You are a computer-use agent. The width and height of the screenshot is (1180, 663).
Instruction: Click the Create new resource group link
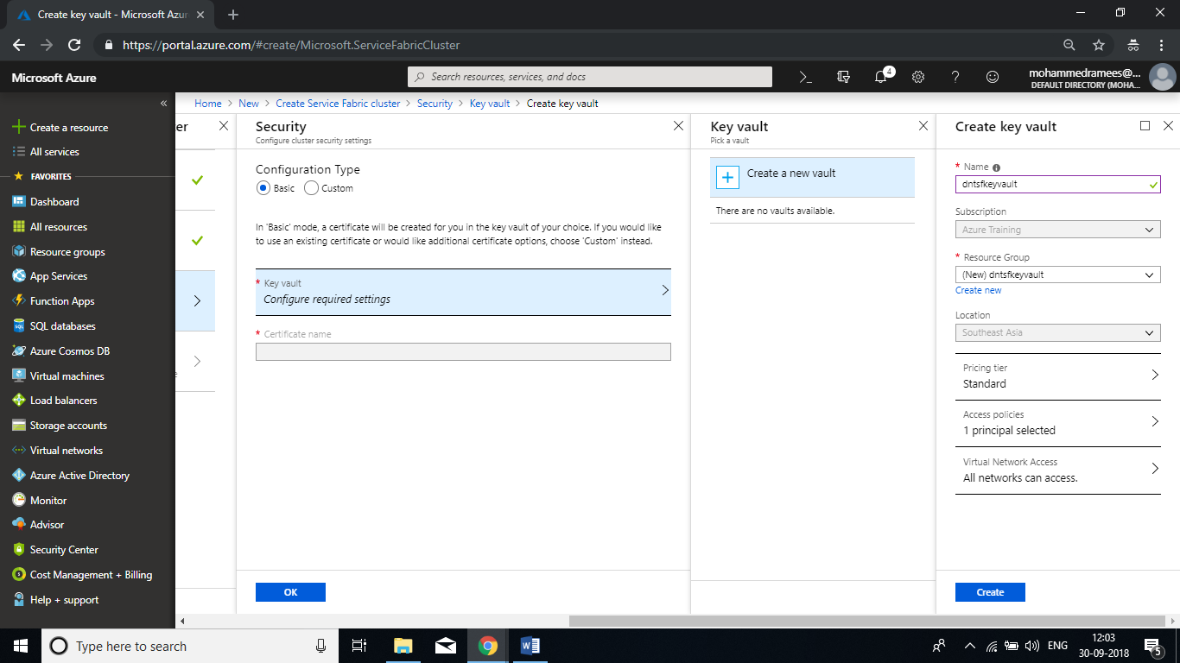pos(978,290)
